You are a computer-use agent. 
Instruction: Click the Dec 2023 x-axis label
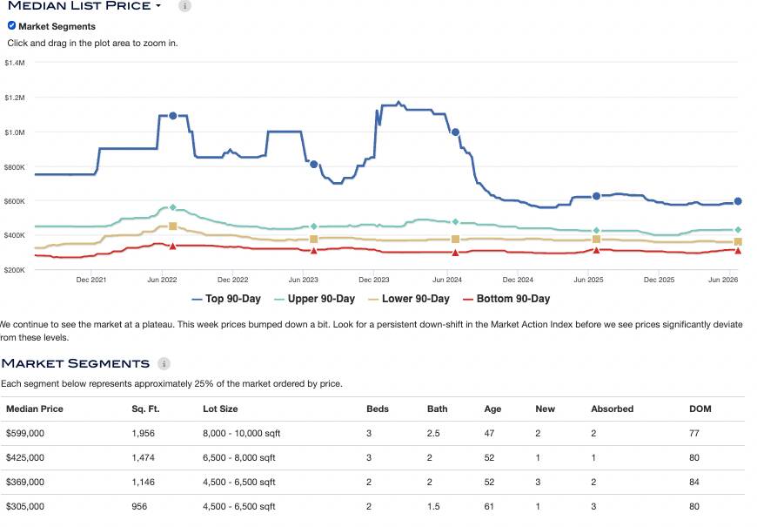point(373,280)
